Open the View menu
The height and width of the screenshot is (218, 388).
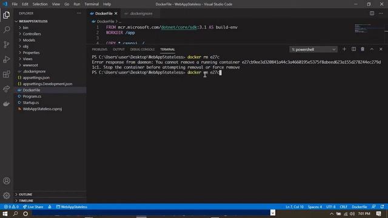coord(56,4)
